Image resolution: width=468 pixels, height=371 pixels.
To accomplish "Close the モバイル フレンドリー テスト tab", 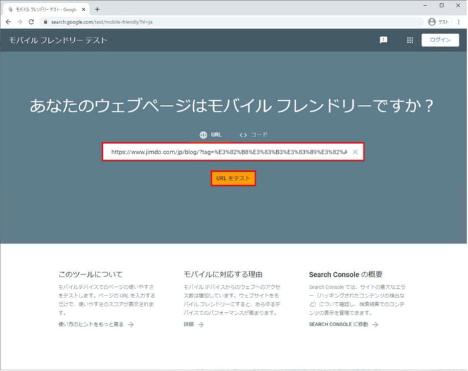I will tap(84, 9).
